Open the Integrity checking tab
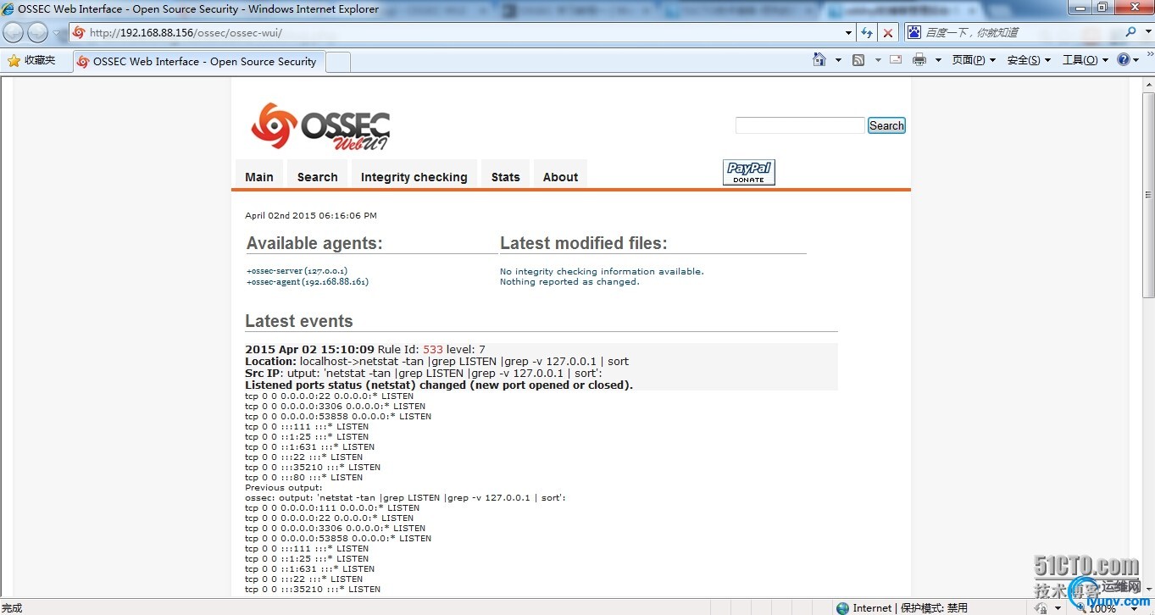1155x615 pixels. click(x=414, y=176)
